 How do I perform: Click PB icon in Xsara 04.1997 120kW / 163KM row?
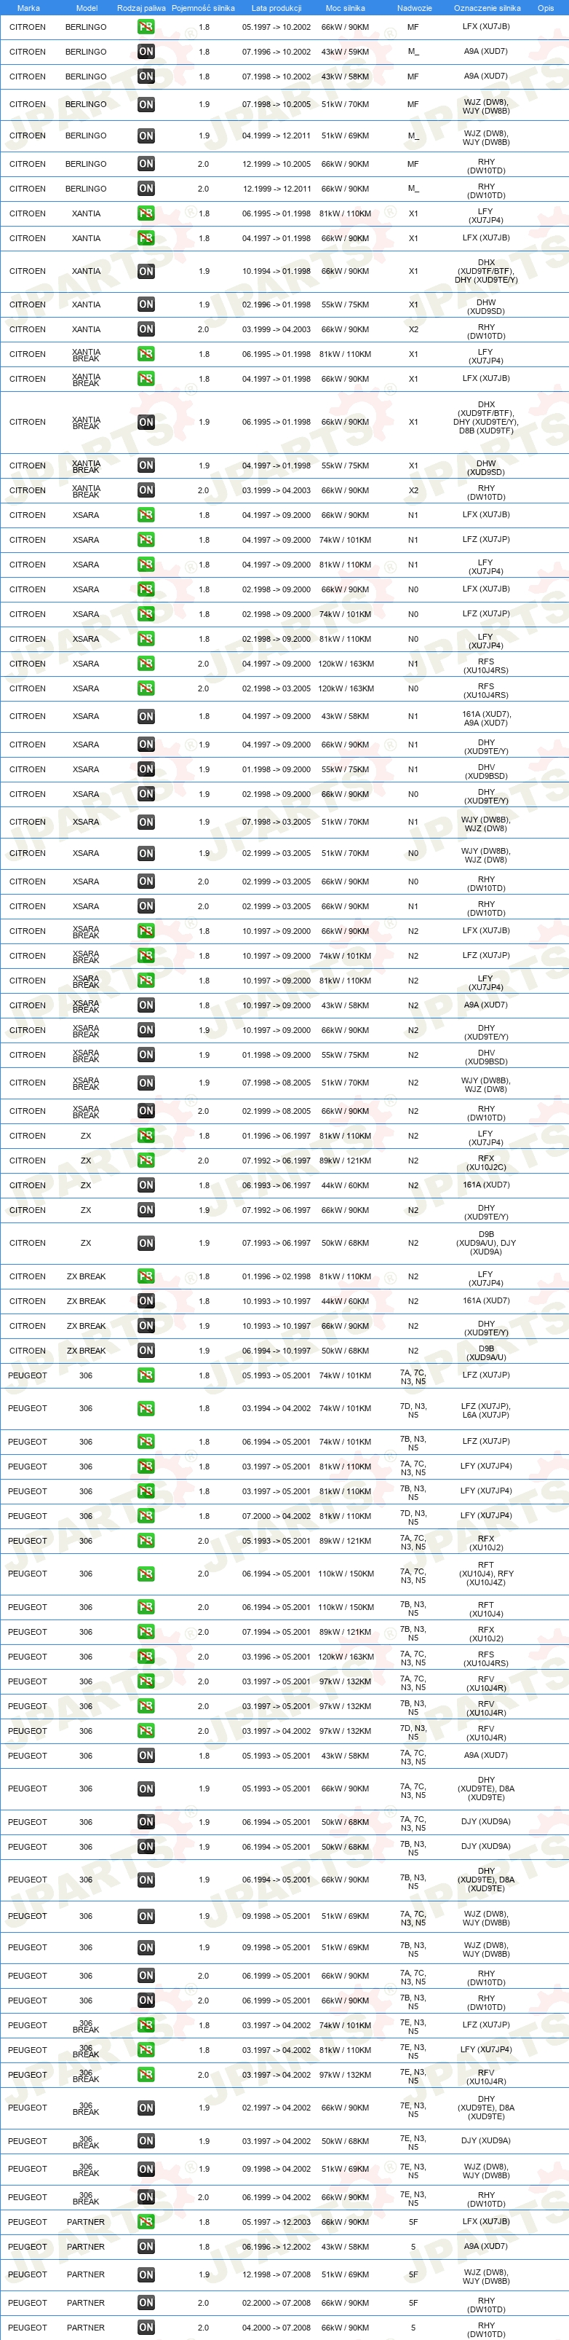point(146,664)
